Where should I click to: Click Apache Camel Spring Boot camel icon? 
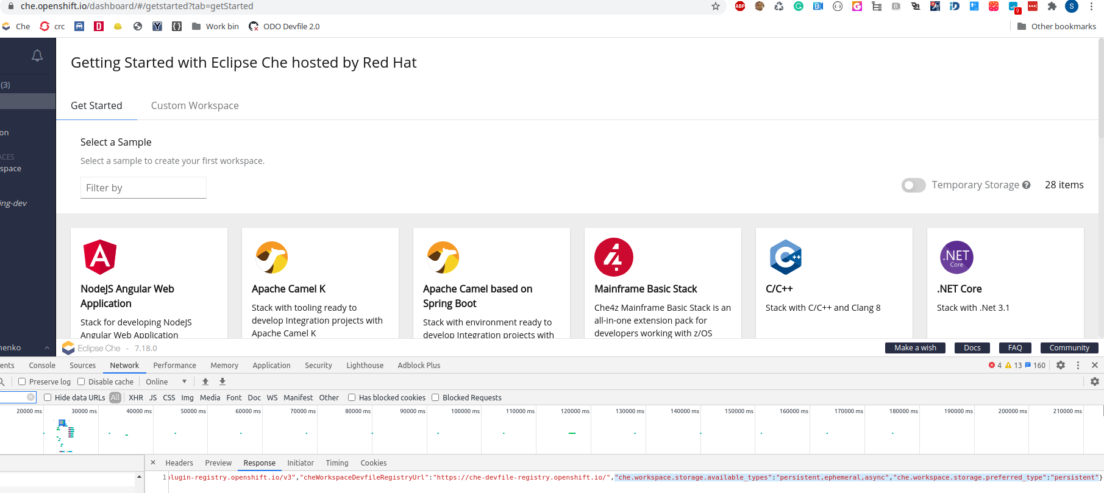(443, 257)
